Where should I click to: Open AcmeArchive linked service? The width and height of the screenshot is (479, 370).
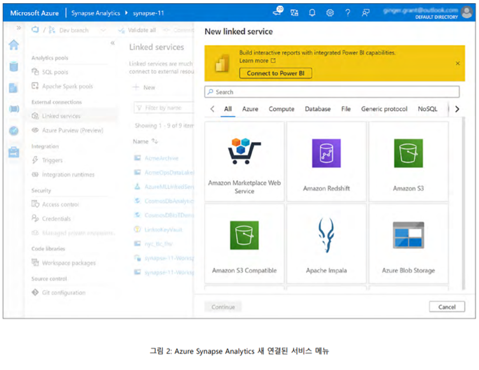point(161,159)
